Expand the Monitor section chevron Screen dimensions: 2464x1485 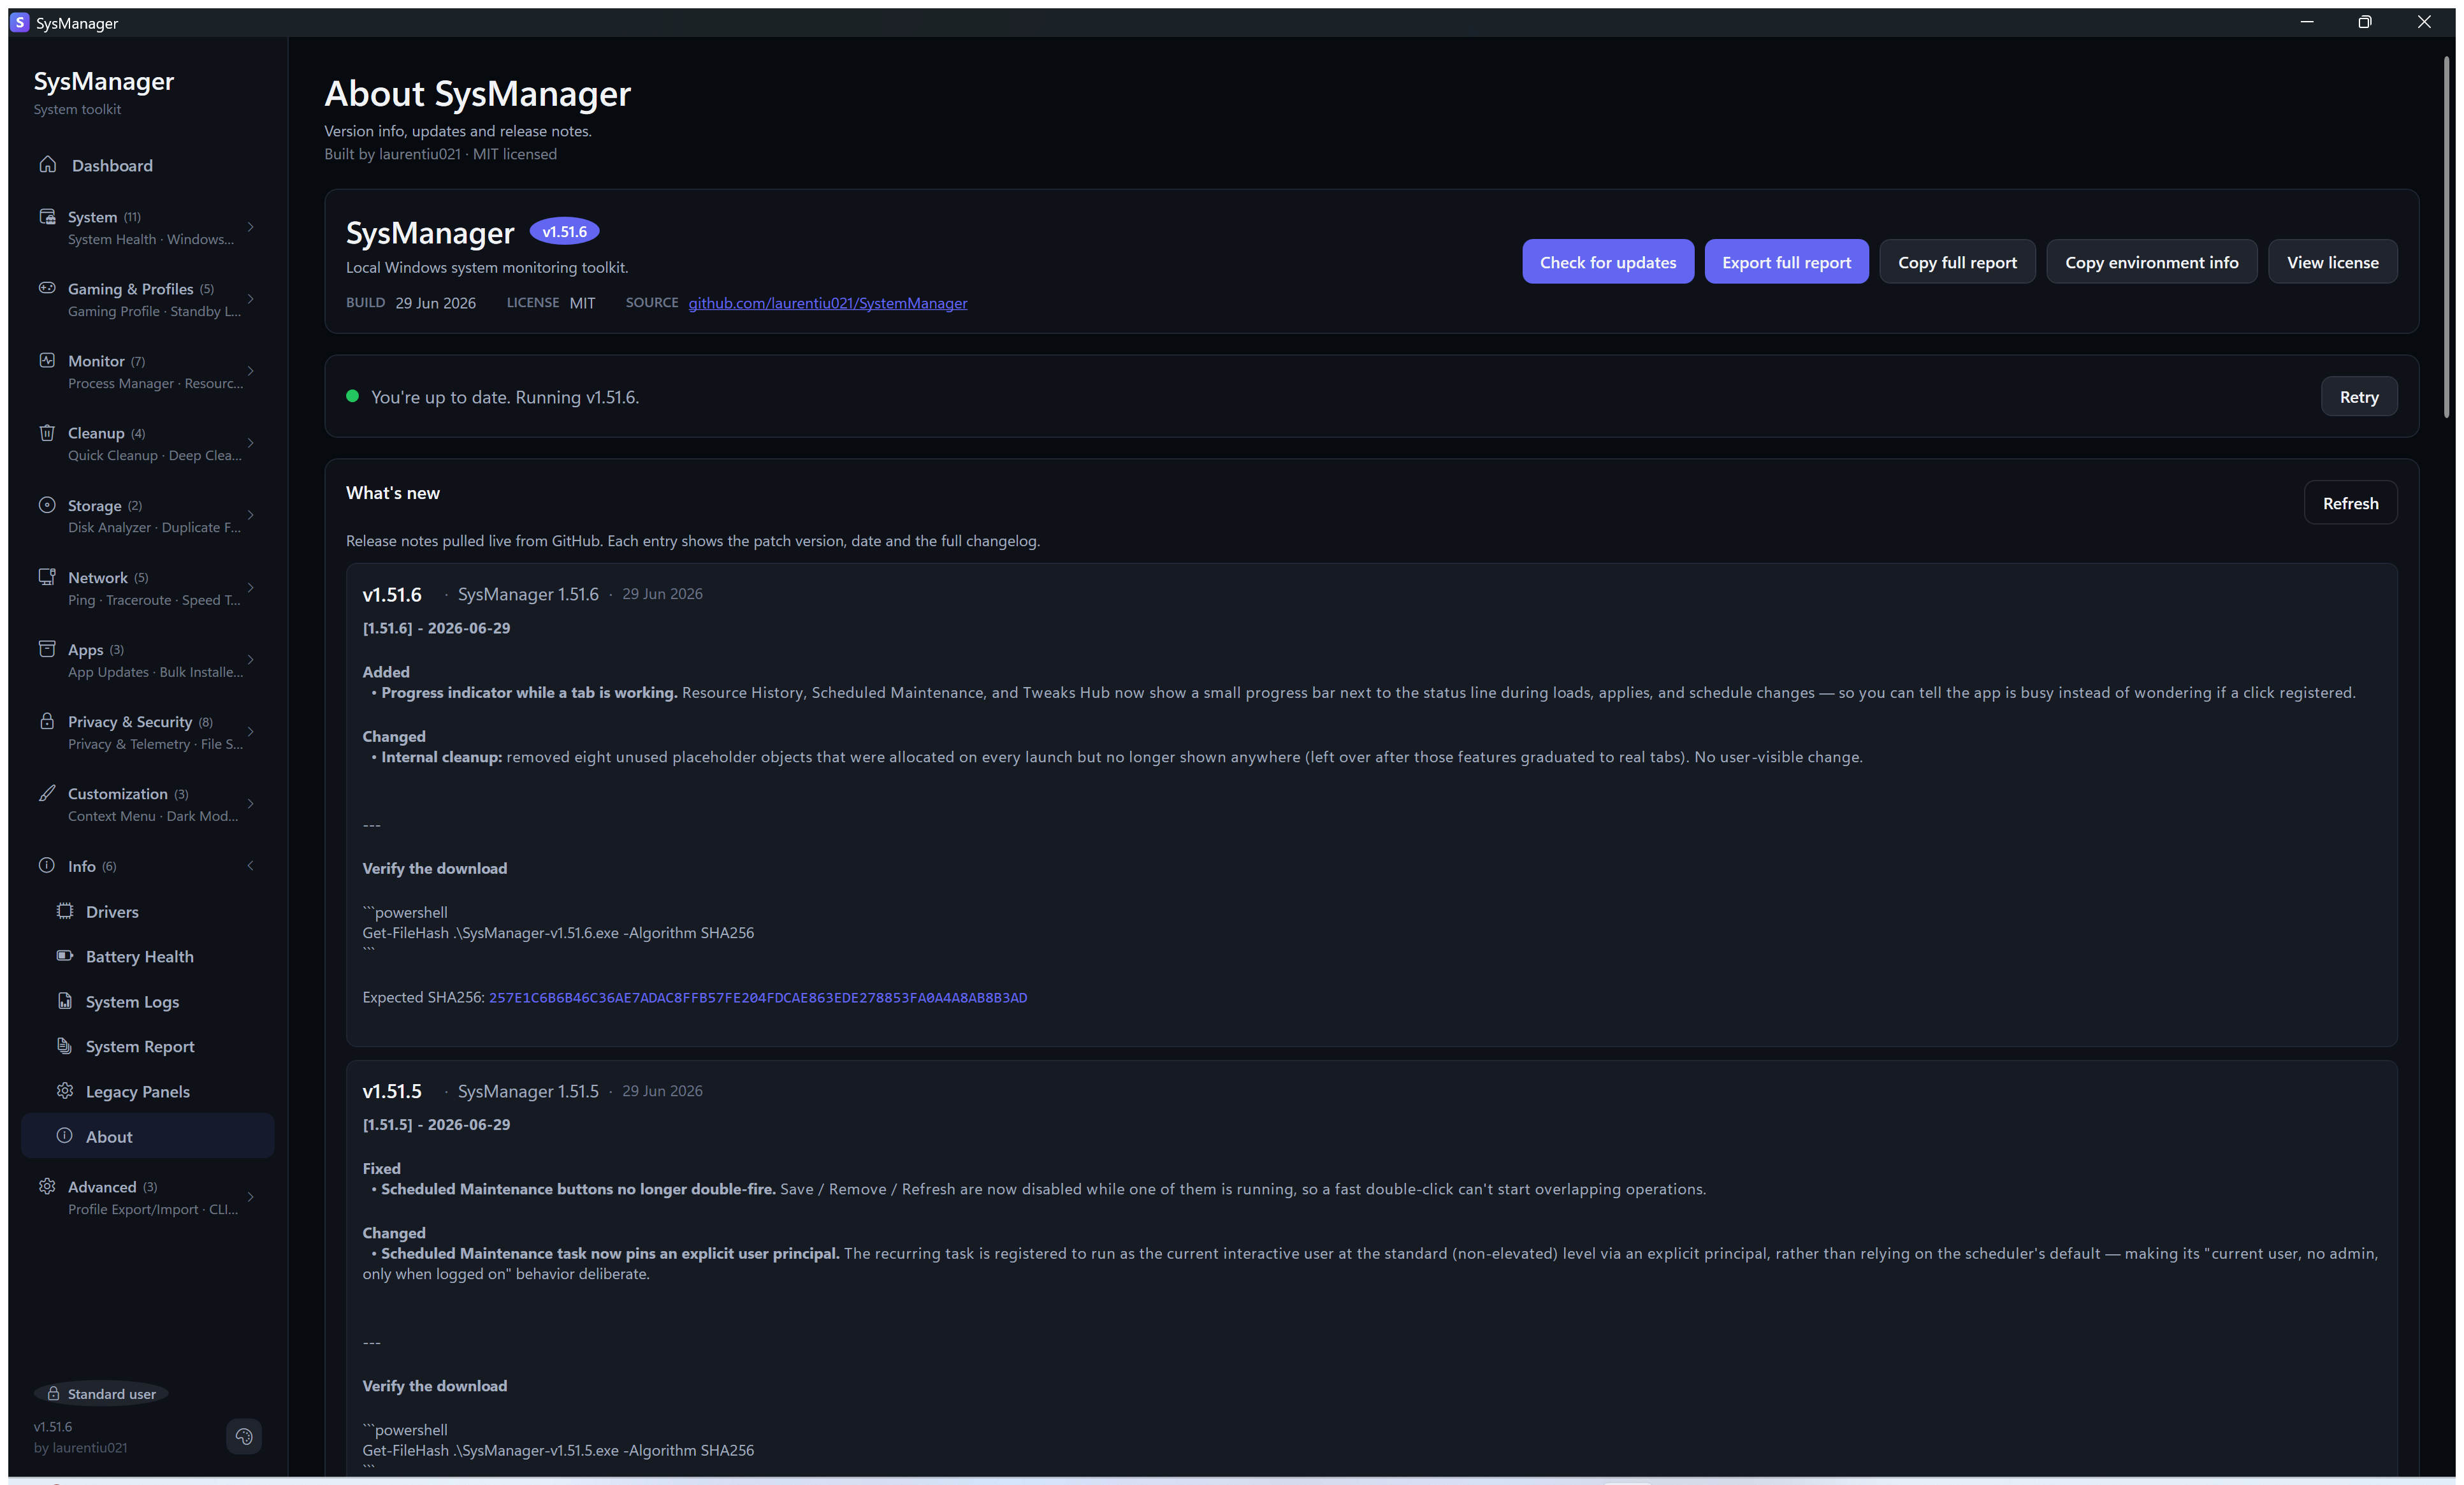[x=251, y=371]
